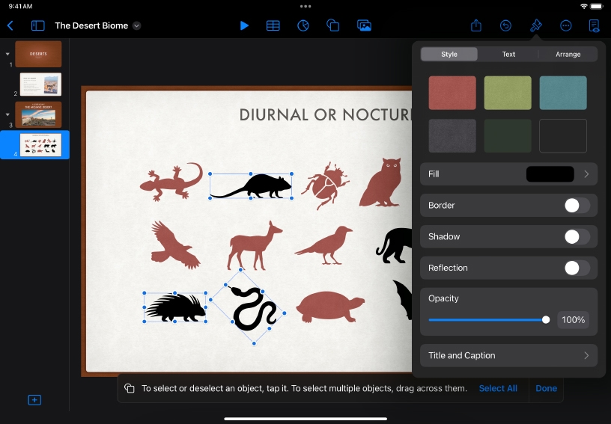Switch to the Text tab

point(508,55)
